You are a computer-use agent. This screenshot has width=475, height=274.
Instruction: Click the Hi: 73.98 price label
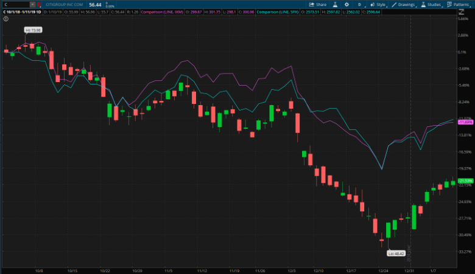coord(32,30)
